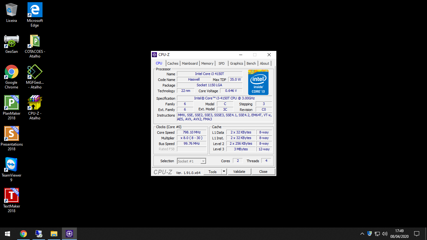The height and width of the screenshot is (240, 427).
Task: Click the Core Speed value 798.10 MHz
Action: (x=192, y=132)
